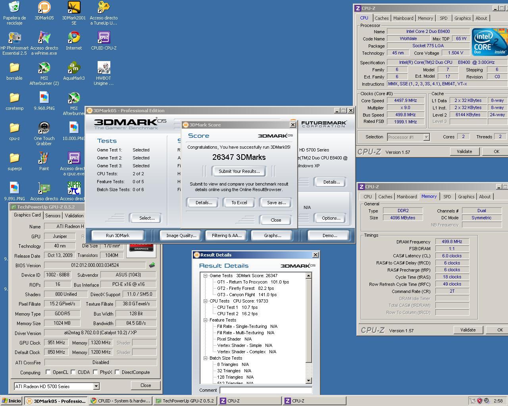The image size is (508, 406).
Task: Collapse the CPU Tests tree node
Action: tap(206, 301)
